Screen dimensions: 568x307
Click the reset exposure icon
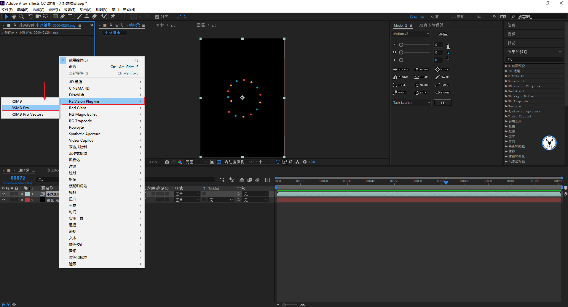[x=305, y=162]
